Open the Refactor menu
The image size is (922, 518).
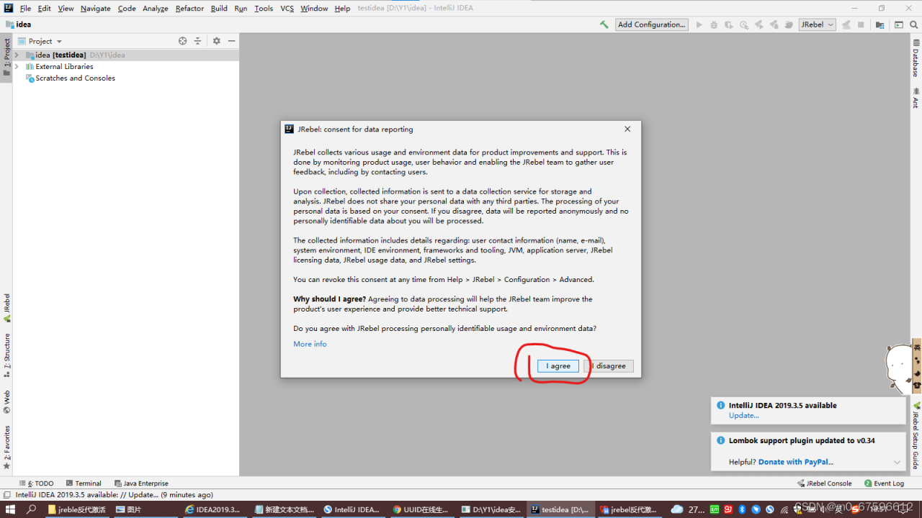coord(189,8)
